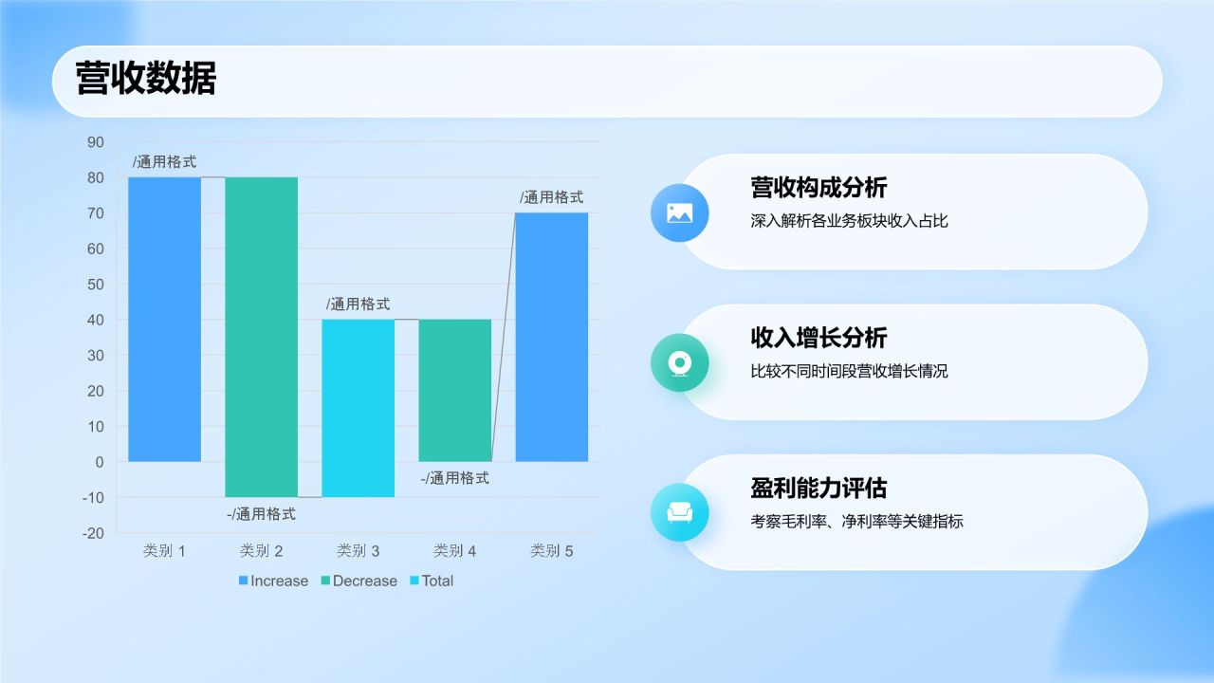Image resolution: width=1214 pixels, height=683 pixels.
Task: Click the data label above the 类别 1 bar
Action: (x=165, y=162)
